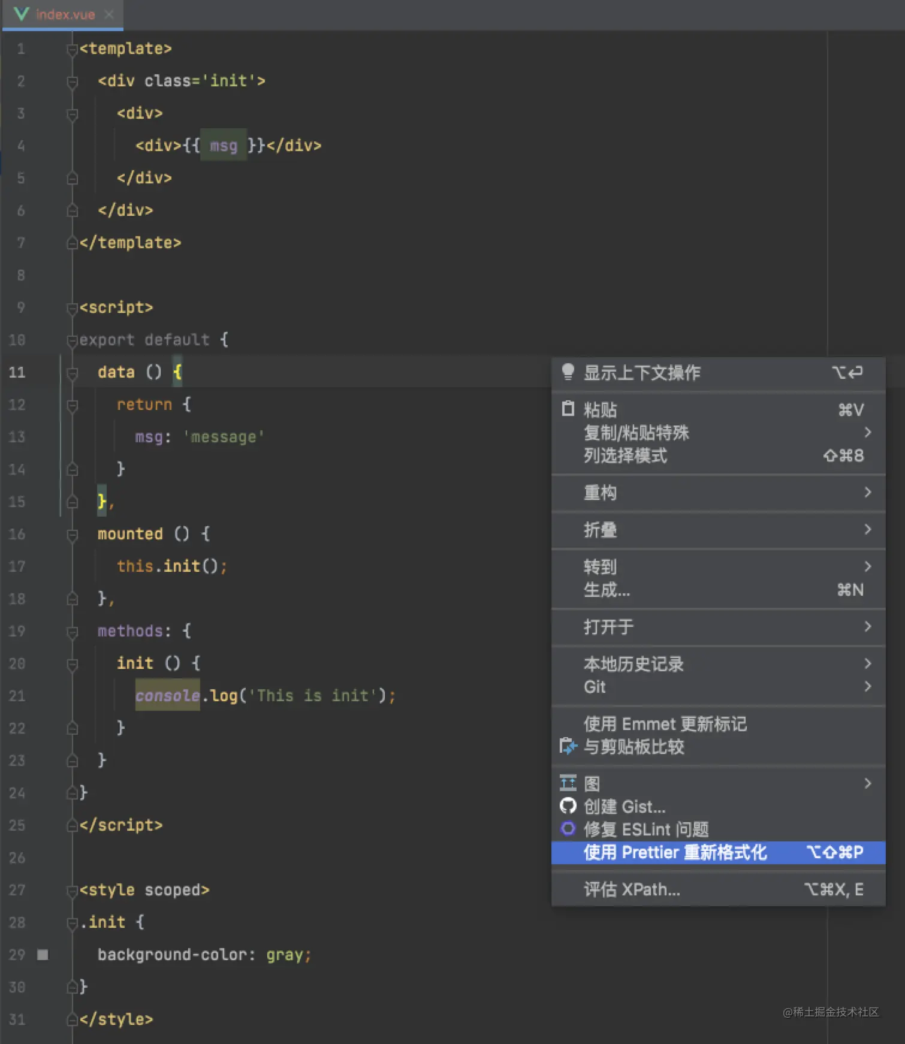The height and width of the screenshot is (1044, 905).
Task: Open the 图 diagrams submenu
Action: click(718, 783)
